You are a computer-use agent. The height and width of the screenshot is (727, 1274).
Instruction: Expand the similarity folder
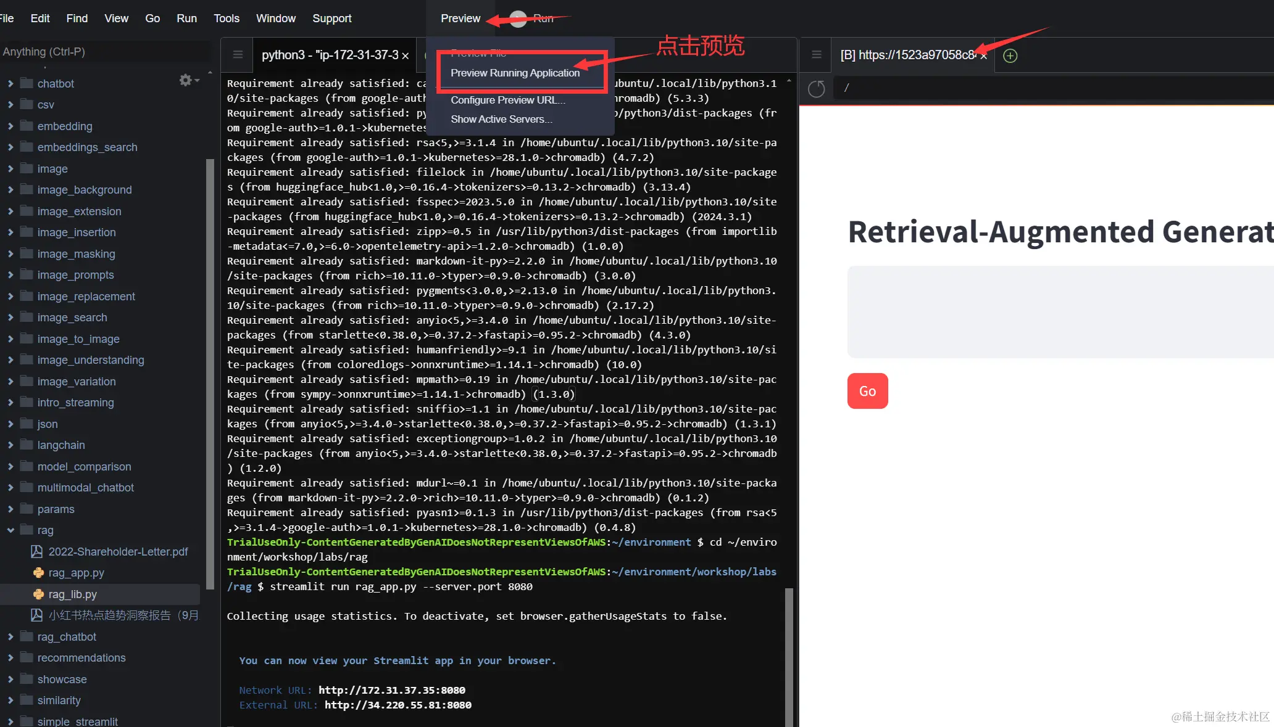coord(10,700)
